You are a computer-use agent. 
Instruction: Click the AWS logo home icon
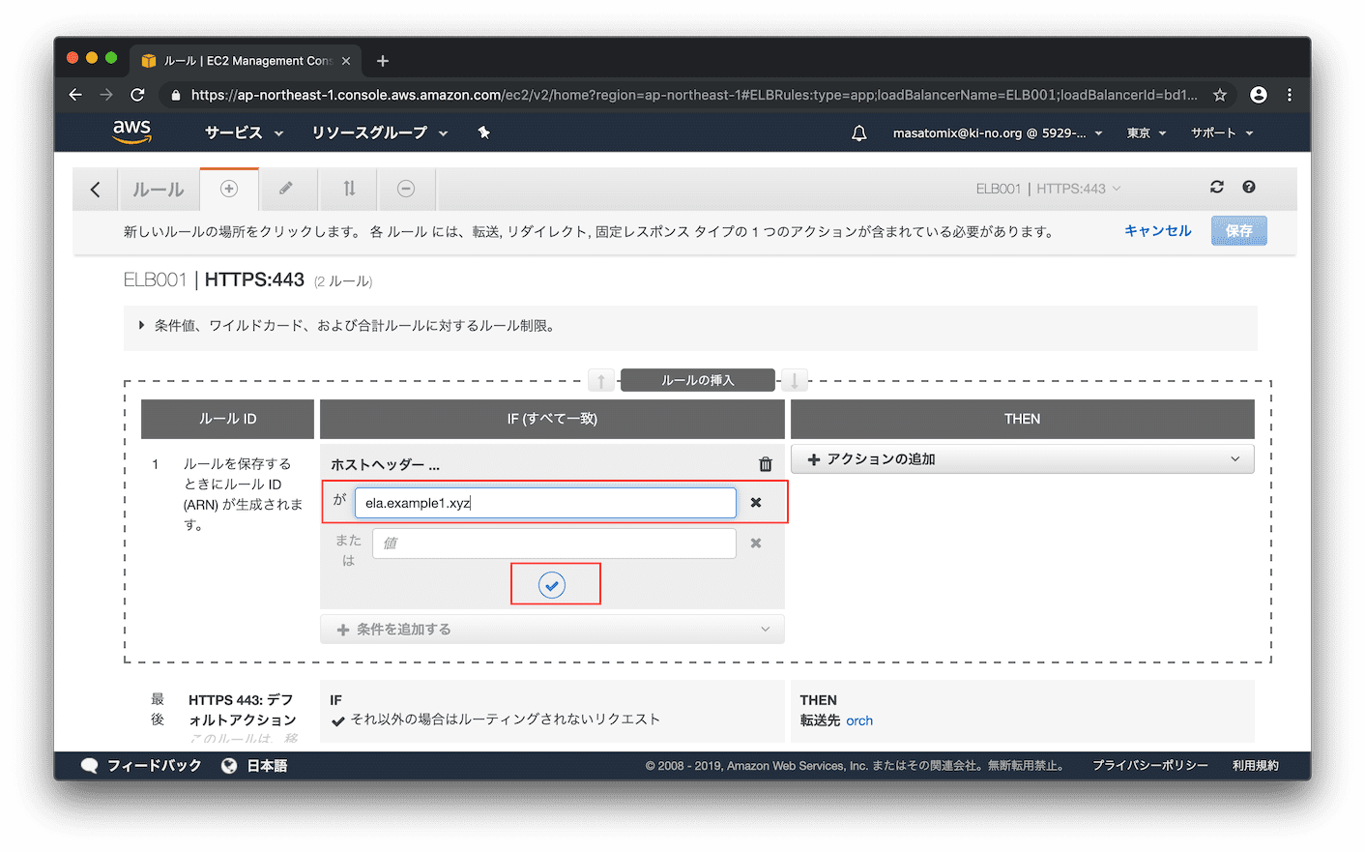click(131, 132)
